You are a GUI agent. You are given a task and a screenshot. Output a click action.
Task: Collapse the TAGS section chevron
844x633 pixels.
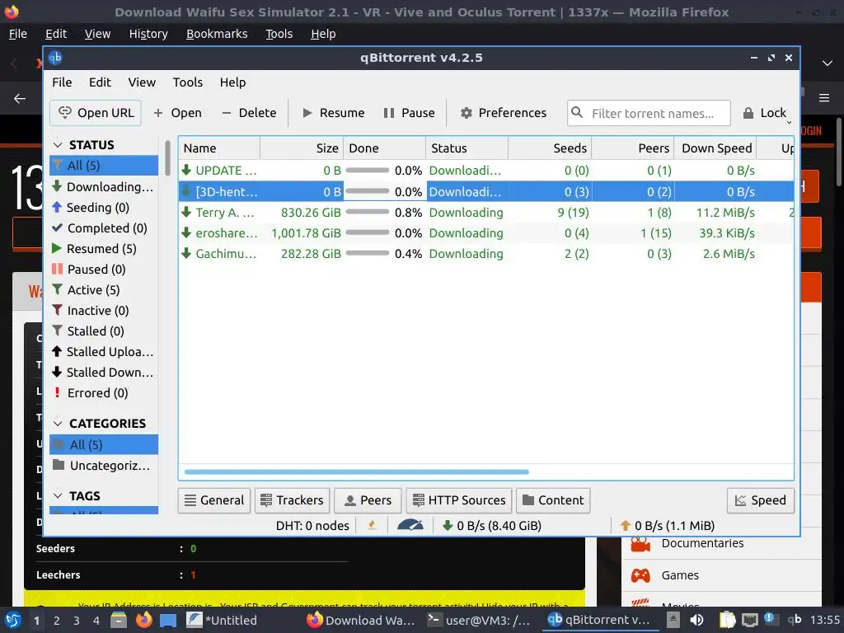[x=58, y=495]
